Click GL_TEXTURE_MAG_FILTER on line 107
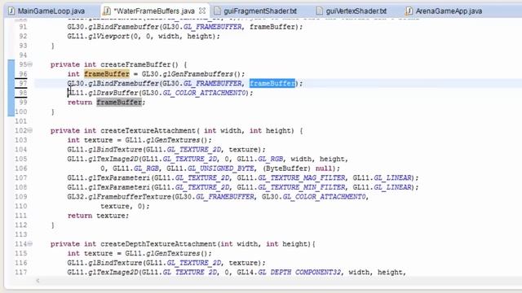 click(302, 177)
